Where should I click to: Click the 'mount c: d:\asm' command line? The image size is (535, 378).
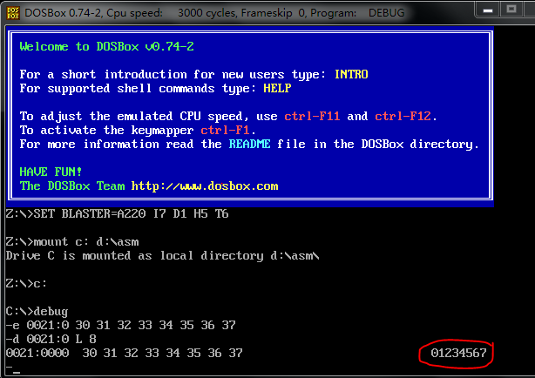click(72, 242)
